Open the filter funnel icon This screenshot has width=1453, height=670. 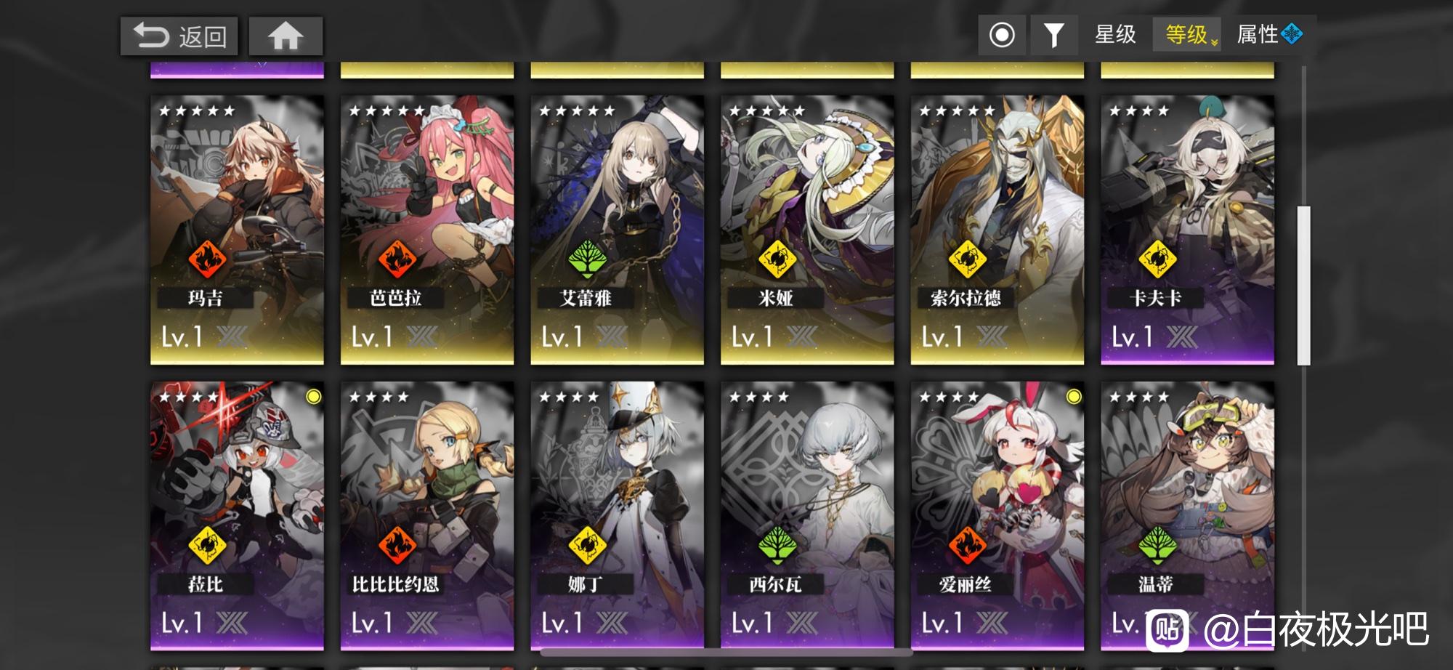click(x=1053, y=34)
